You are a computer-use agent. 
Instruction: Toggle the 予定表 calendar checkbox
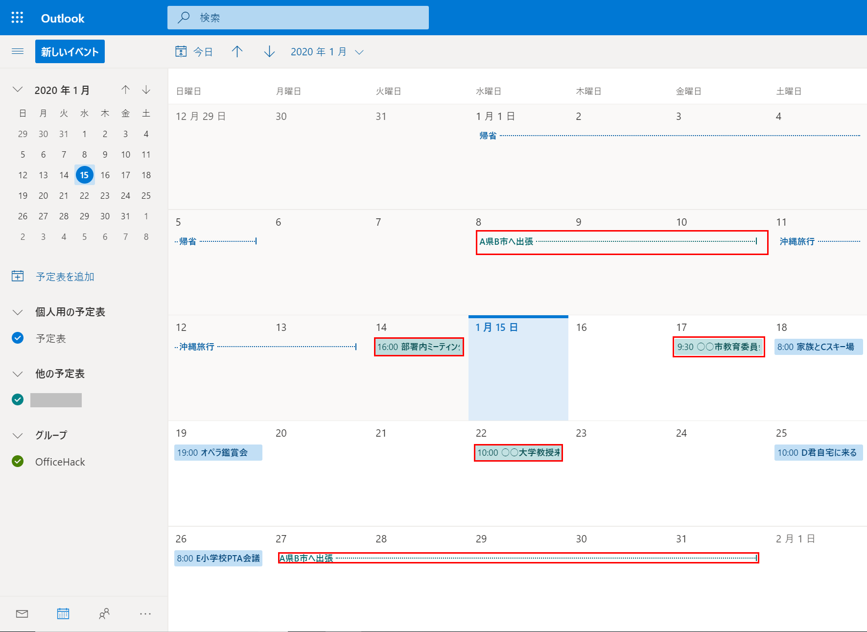point(18,338)
